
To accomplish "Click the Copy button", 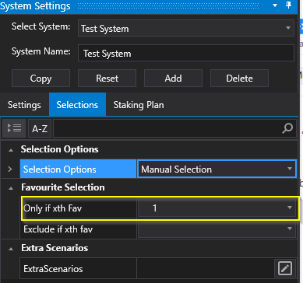I will click(x=41, y=78).
